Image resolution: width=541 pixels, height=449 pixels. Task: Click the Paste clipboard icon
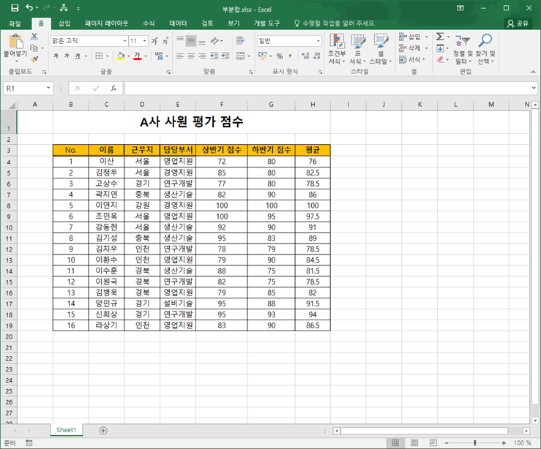[15, 42]
